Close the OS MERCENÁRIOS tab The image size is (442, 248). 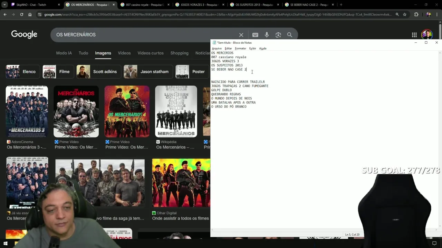pos(114,5)
